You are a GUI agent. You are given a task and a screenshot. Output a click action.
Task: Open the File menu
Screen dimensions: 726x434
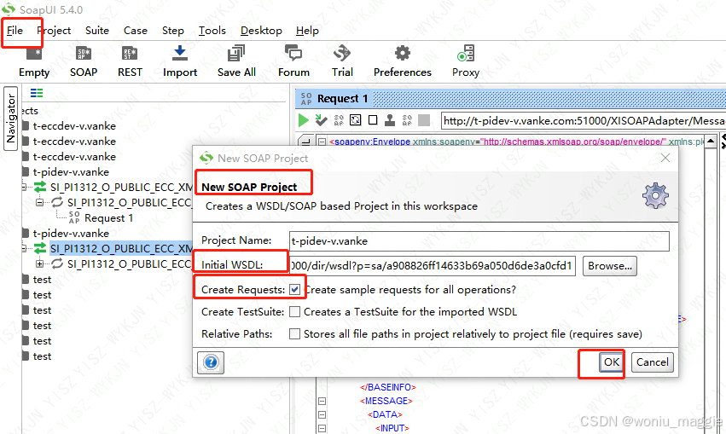coord(15,31)
